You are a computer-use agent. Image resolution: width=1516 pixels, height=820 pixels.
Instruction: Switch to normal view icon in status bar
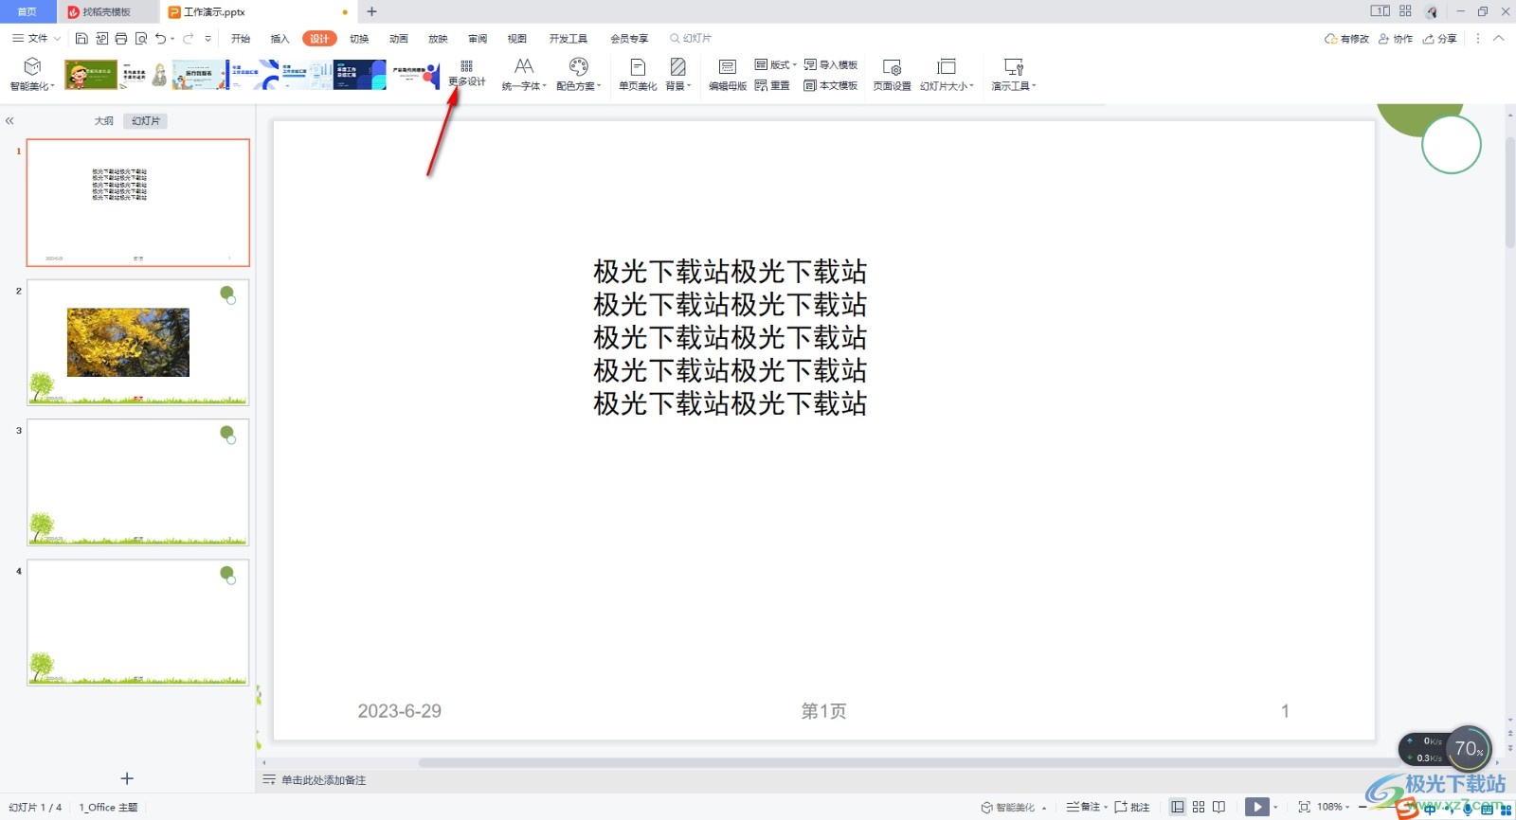pos(1178,807)
